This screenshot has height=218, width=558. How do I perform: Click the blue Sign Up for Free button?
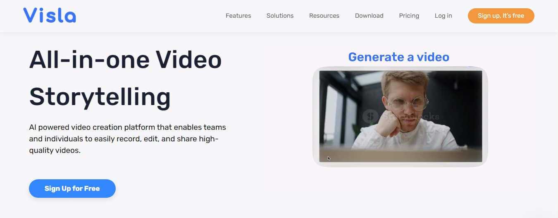(x=72, y=188)
